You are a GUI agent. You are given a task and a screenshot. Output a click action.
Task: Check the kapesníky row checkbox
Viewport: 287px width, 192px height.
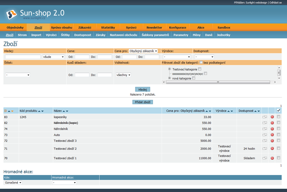pyautogui.click(x=279, y=117)
